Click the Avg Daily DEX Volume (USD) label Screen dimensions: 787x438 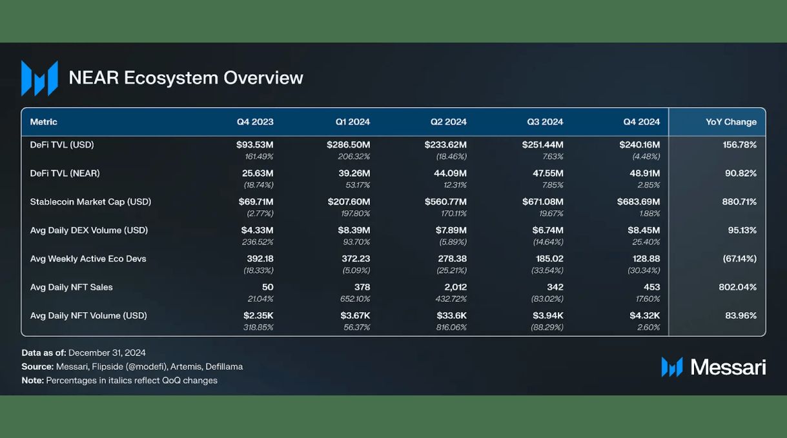pos(89,230)
